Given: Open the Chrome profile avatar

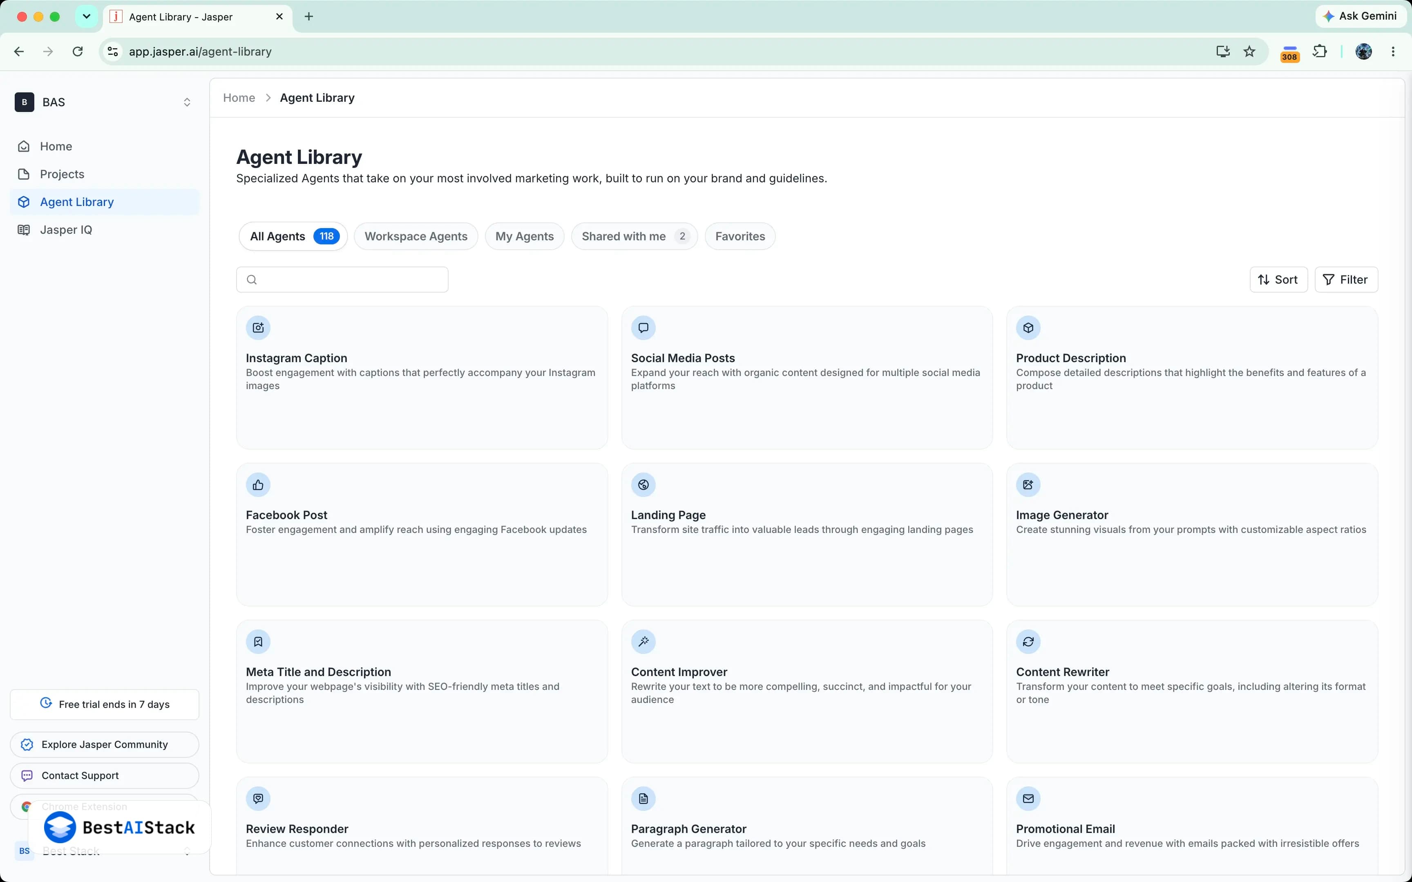Looking at the screenshot, I should click(1364, 51).
